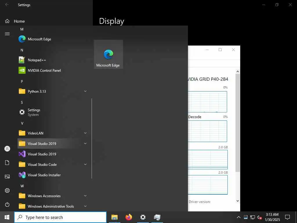Open the Visual Studio Code folder
This screenshot has height=223, width=297.
tap(53, 164)
